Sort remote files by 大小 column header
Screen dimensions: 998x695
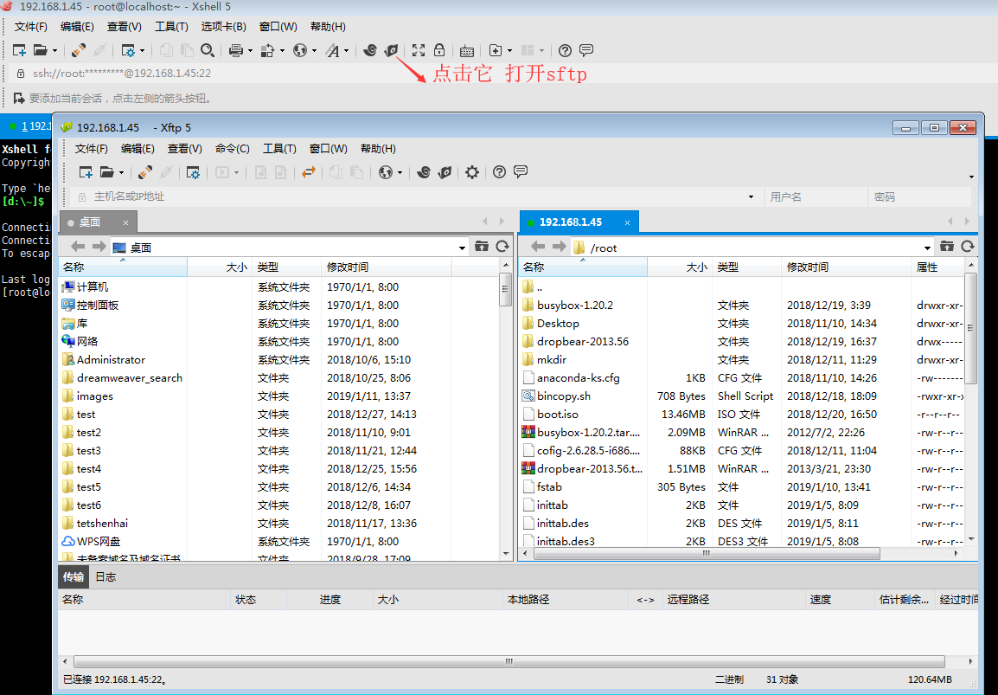pyautogui.click(x=679, y=267)
